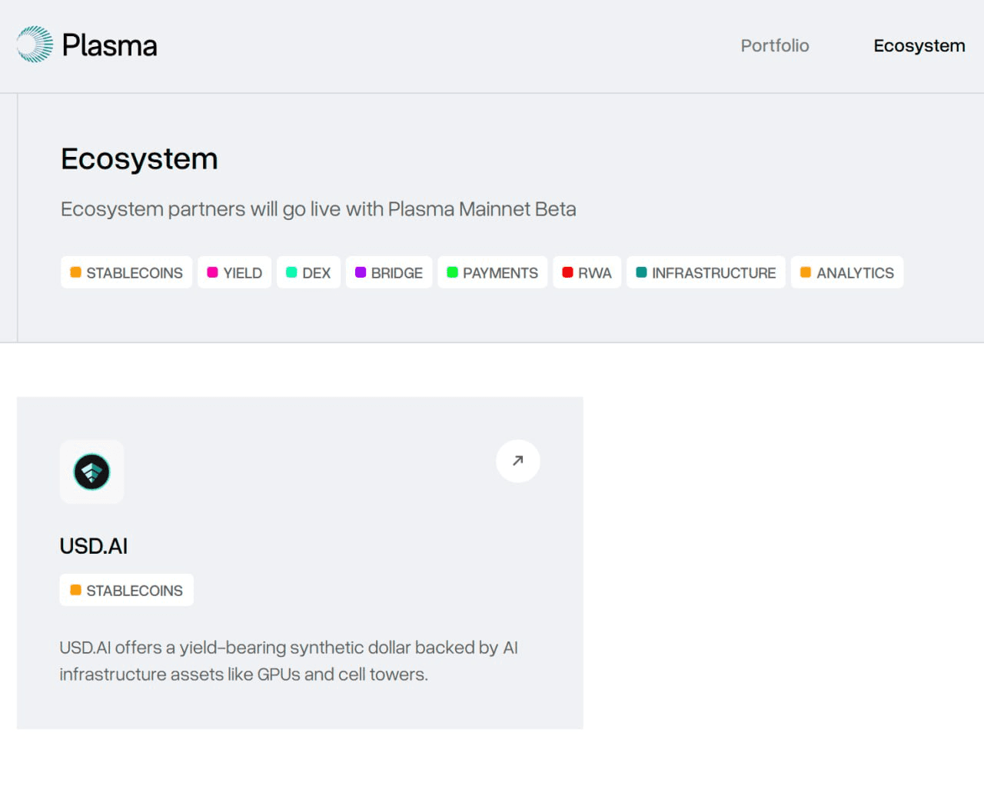
Task: Toggle the RWA category filter
Action: [587, 272]
